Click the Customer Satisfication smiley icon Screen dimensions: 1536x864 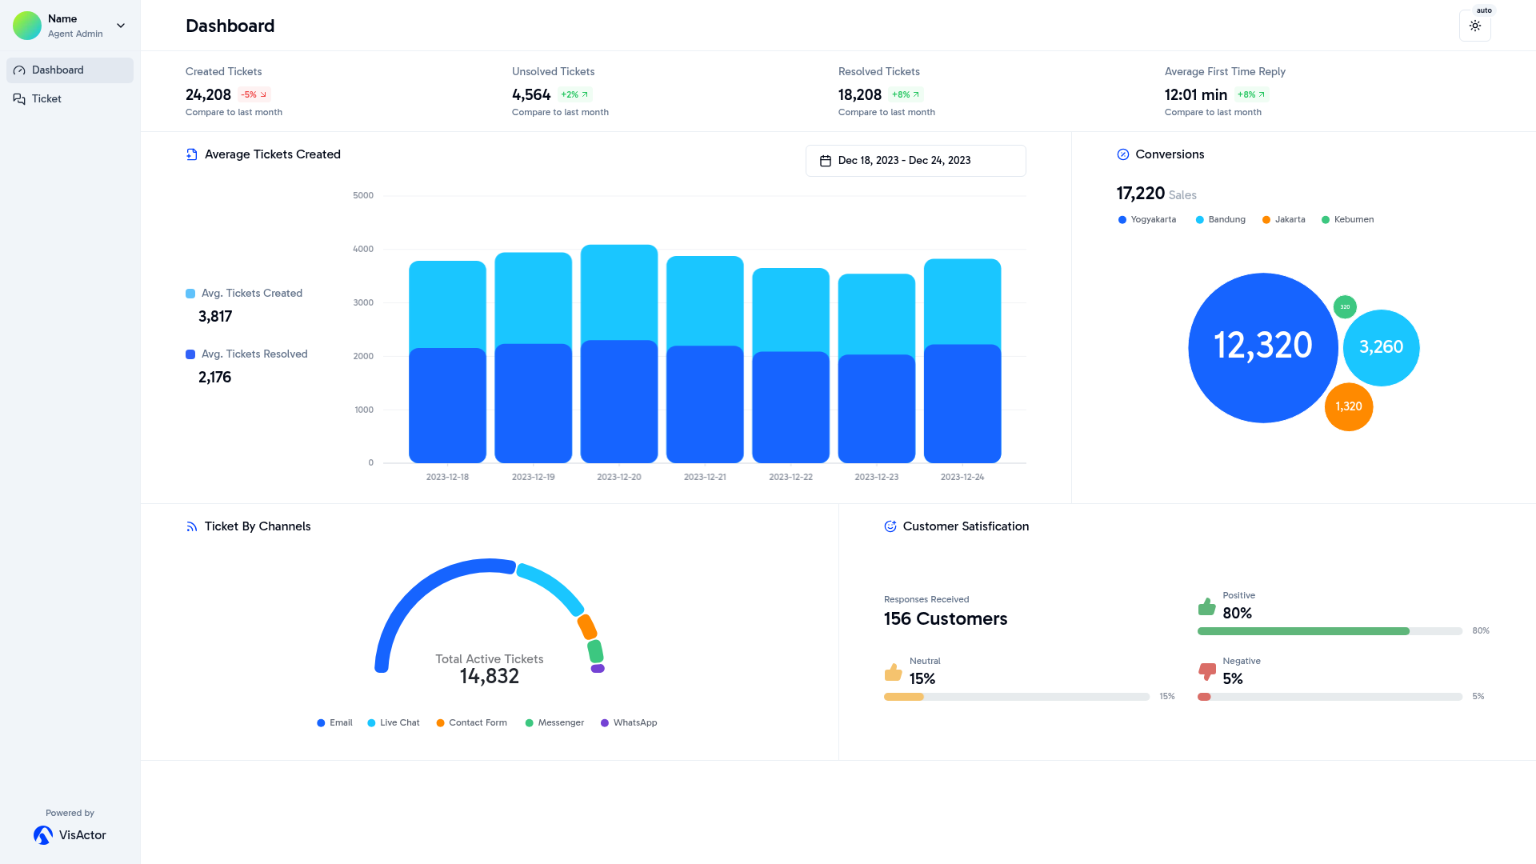pyautogui.click(x=890, y=526)
